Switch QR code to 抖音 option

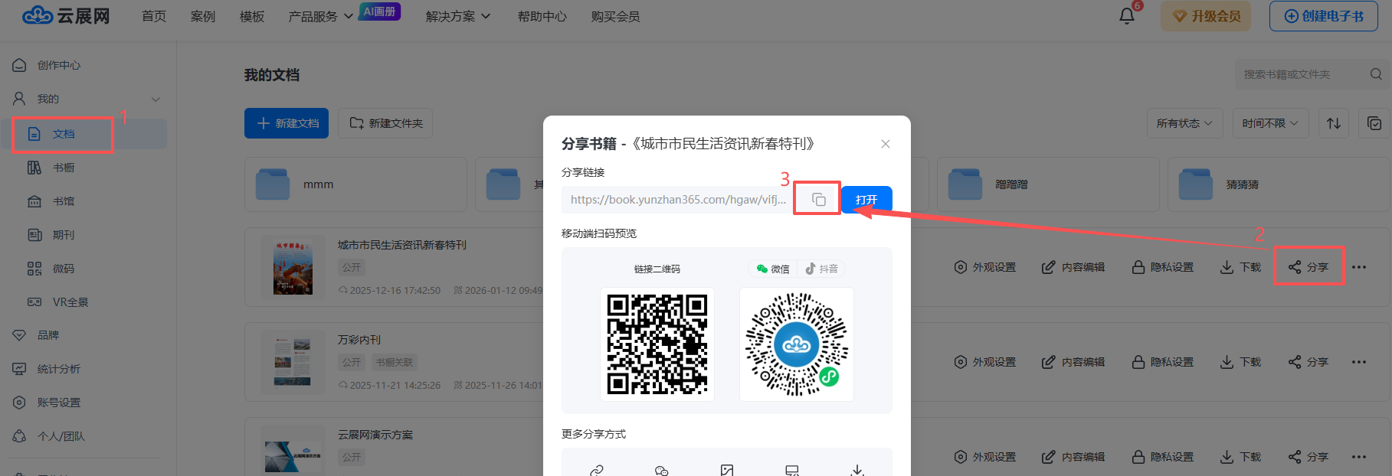point(822,269)
